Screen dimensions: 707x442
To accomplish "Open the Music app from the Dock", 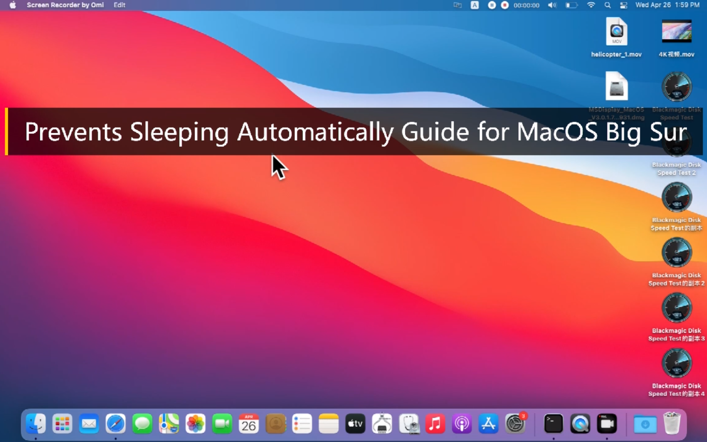I will coord(435,423).
